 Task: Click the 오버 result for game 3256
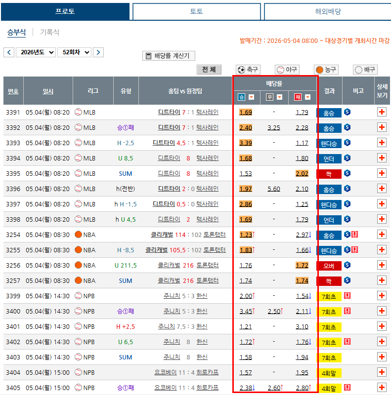(329, 266)
